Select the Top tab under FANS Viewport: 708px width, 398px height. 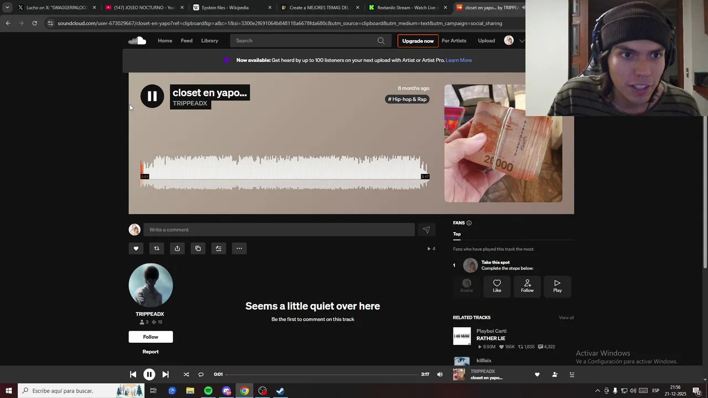coord(457,234)
